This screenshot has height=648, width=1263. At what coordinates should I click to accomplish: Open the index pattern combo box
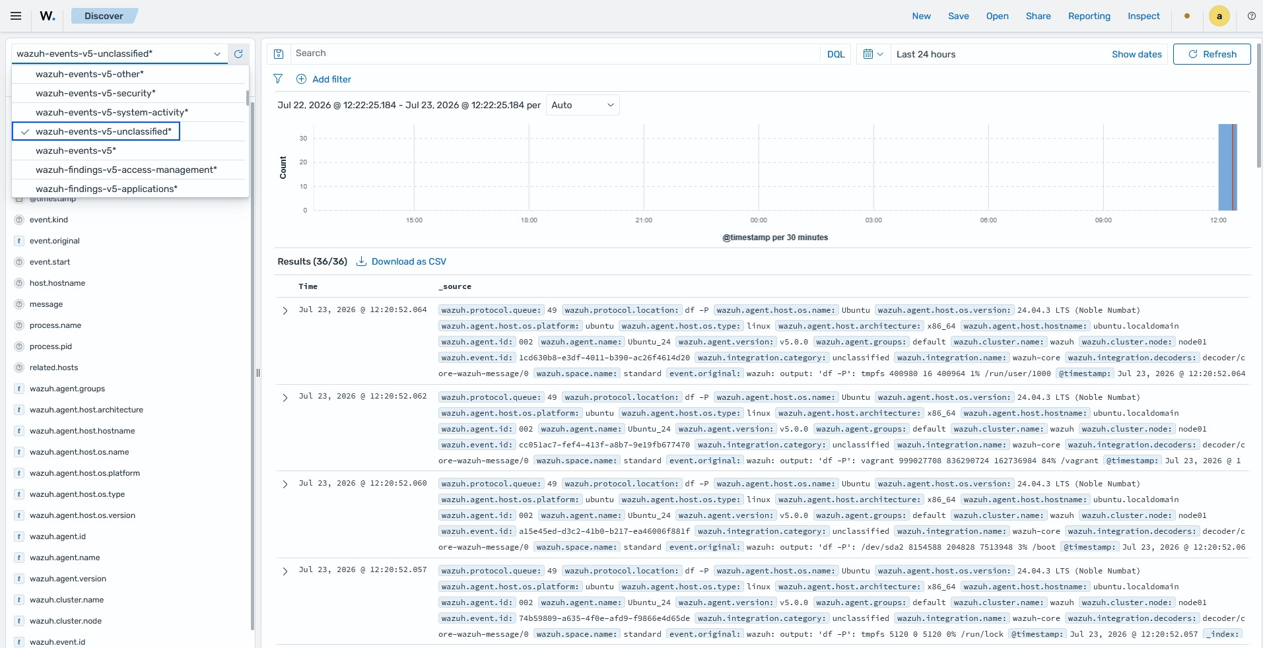coord(119,54)
